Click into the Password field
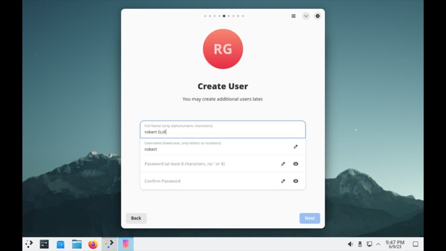Viewport: 446px width, 251px height. 223,164
